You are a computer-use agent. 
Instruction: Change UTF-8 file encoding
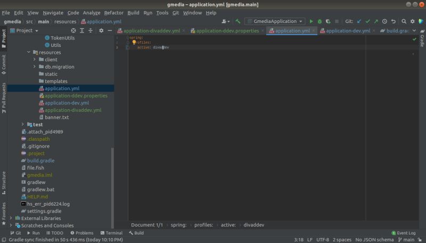pos(323,240)
